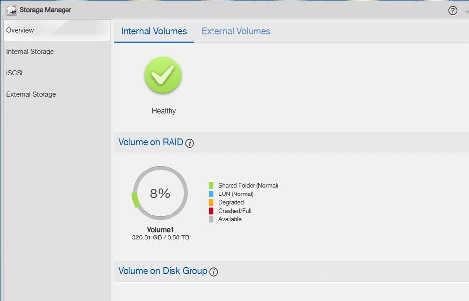This screenshot has height=301, width=469.
Task: Click the Volume1 label
Action: [160, 230]
